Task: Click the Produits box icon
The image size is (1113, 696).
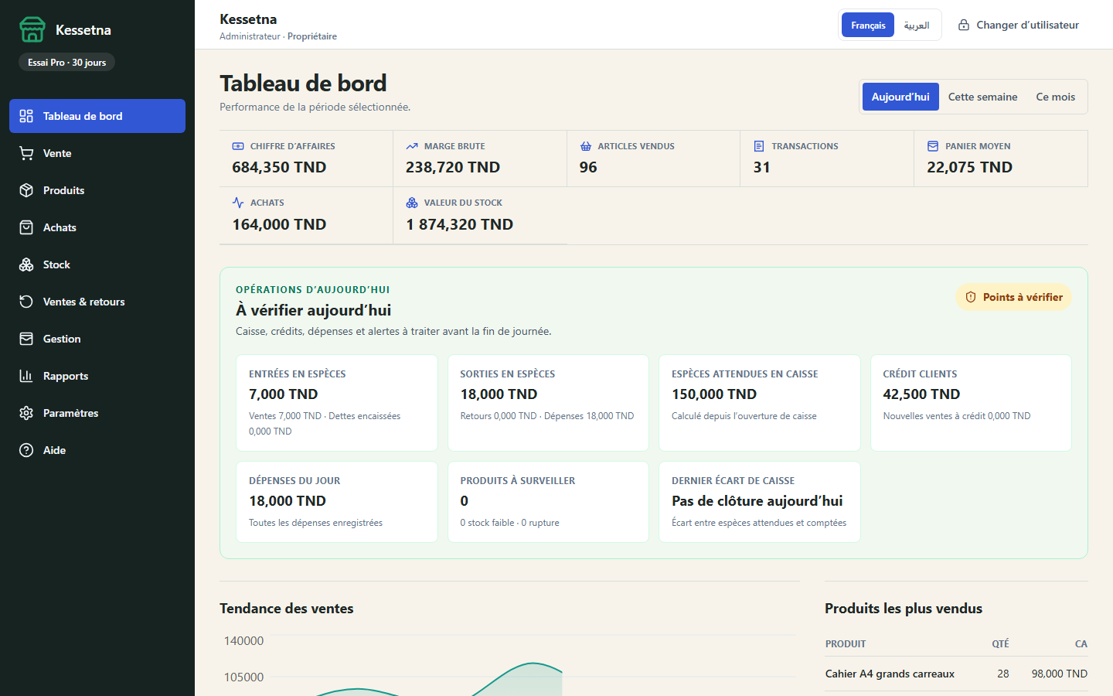Action: [26, 190]
